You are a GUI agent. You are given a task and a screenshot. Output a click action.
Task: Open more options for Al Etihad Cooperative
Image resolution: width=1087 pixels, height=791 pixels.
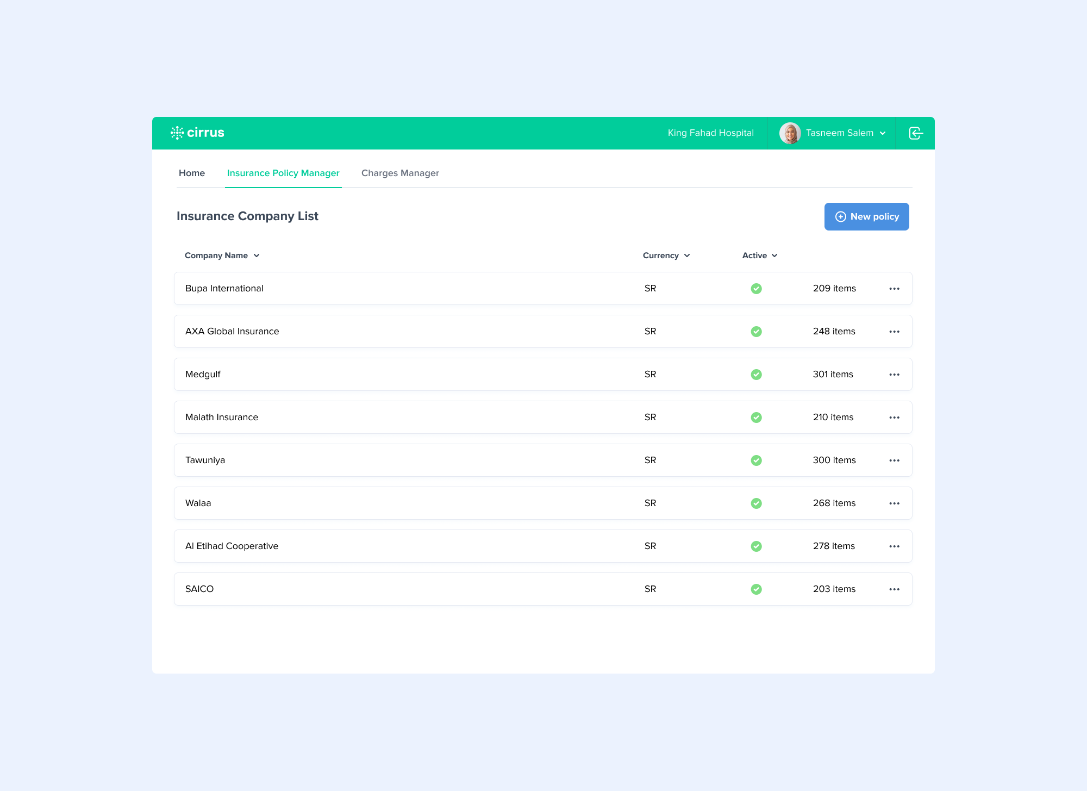tap(895, 546)
